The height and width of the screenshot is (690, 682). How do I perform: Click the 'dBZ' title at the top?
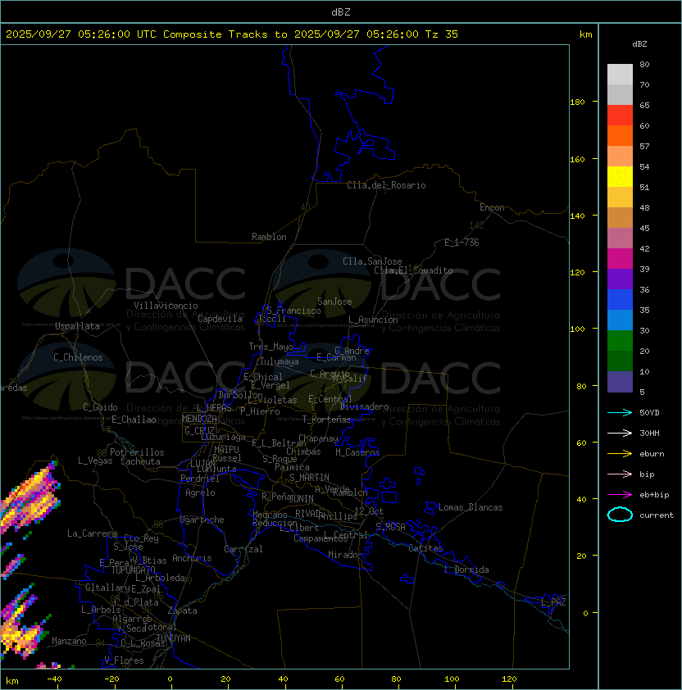pos(341,11)
